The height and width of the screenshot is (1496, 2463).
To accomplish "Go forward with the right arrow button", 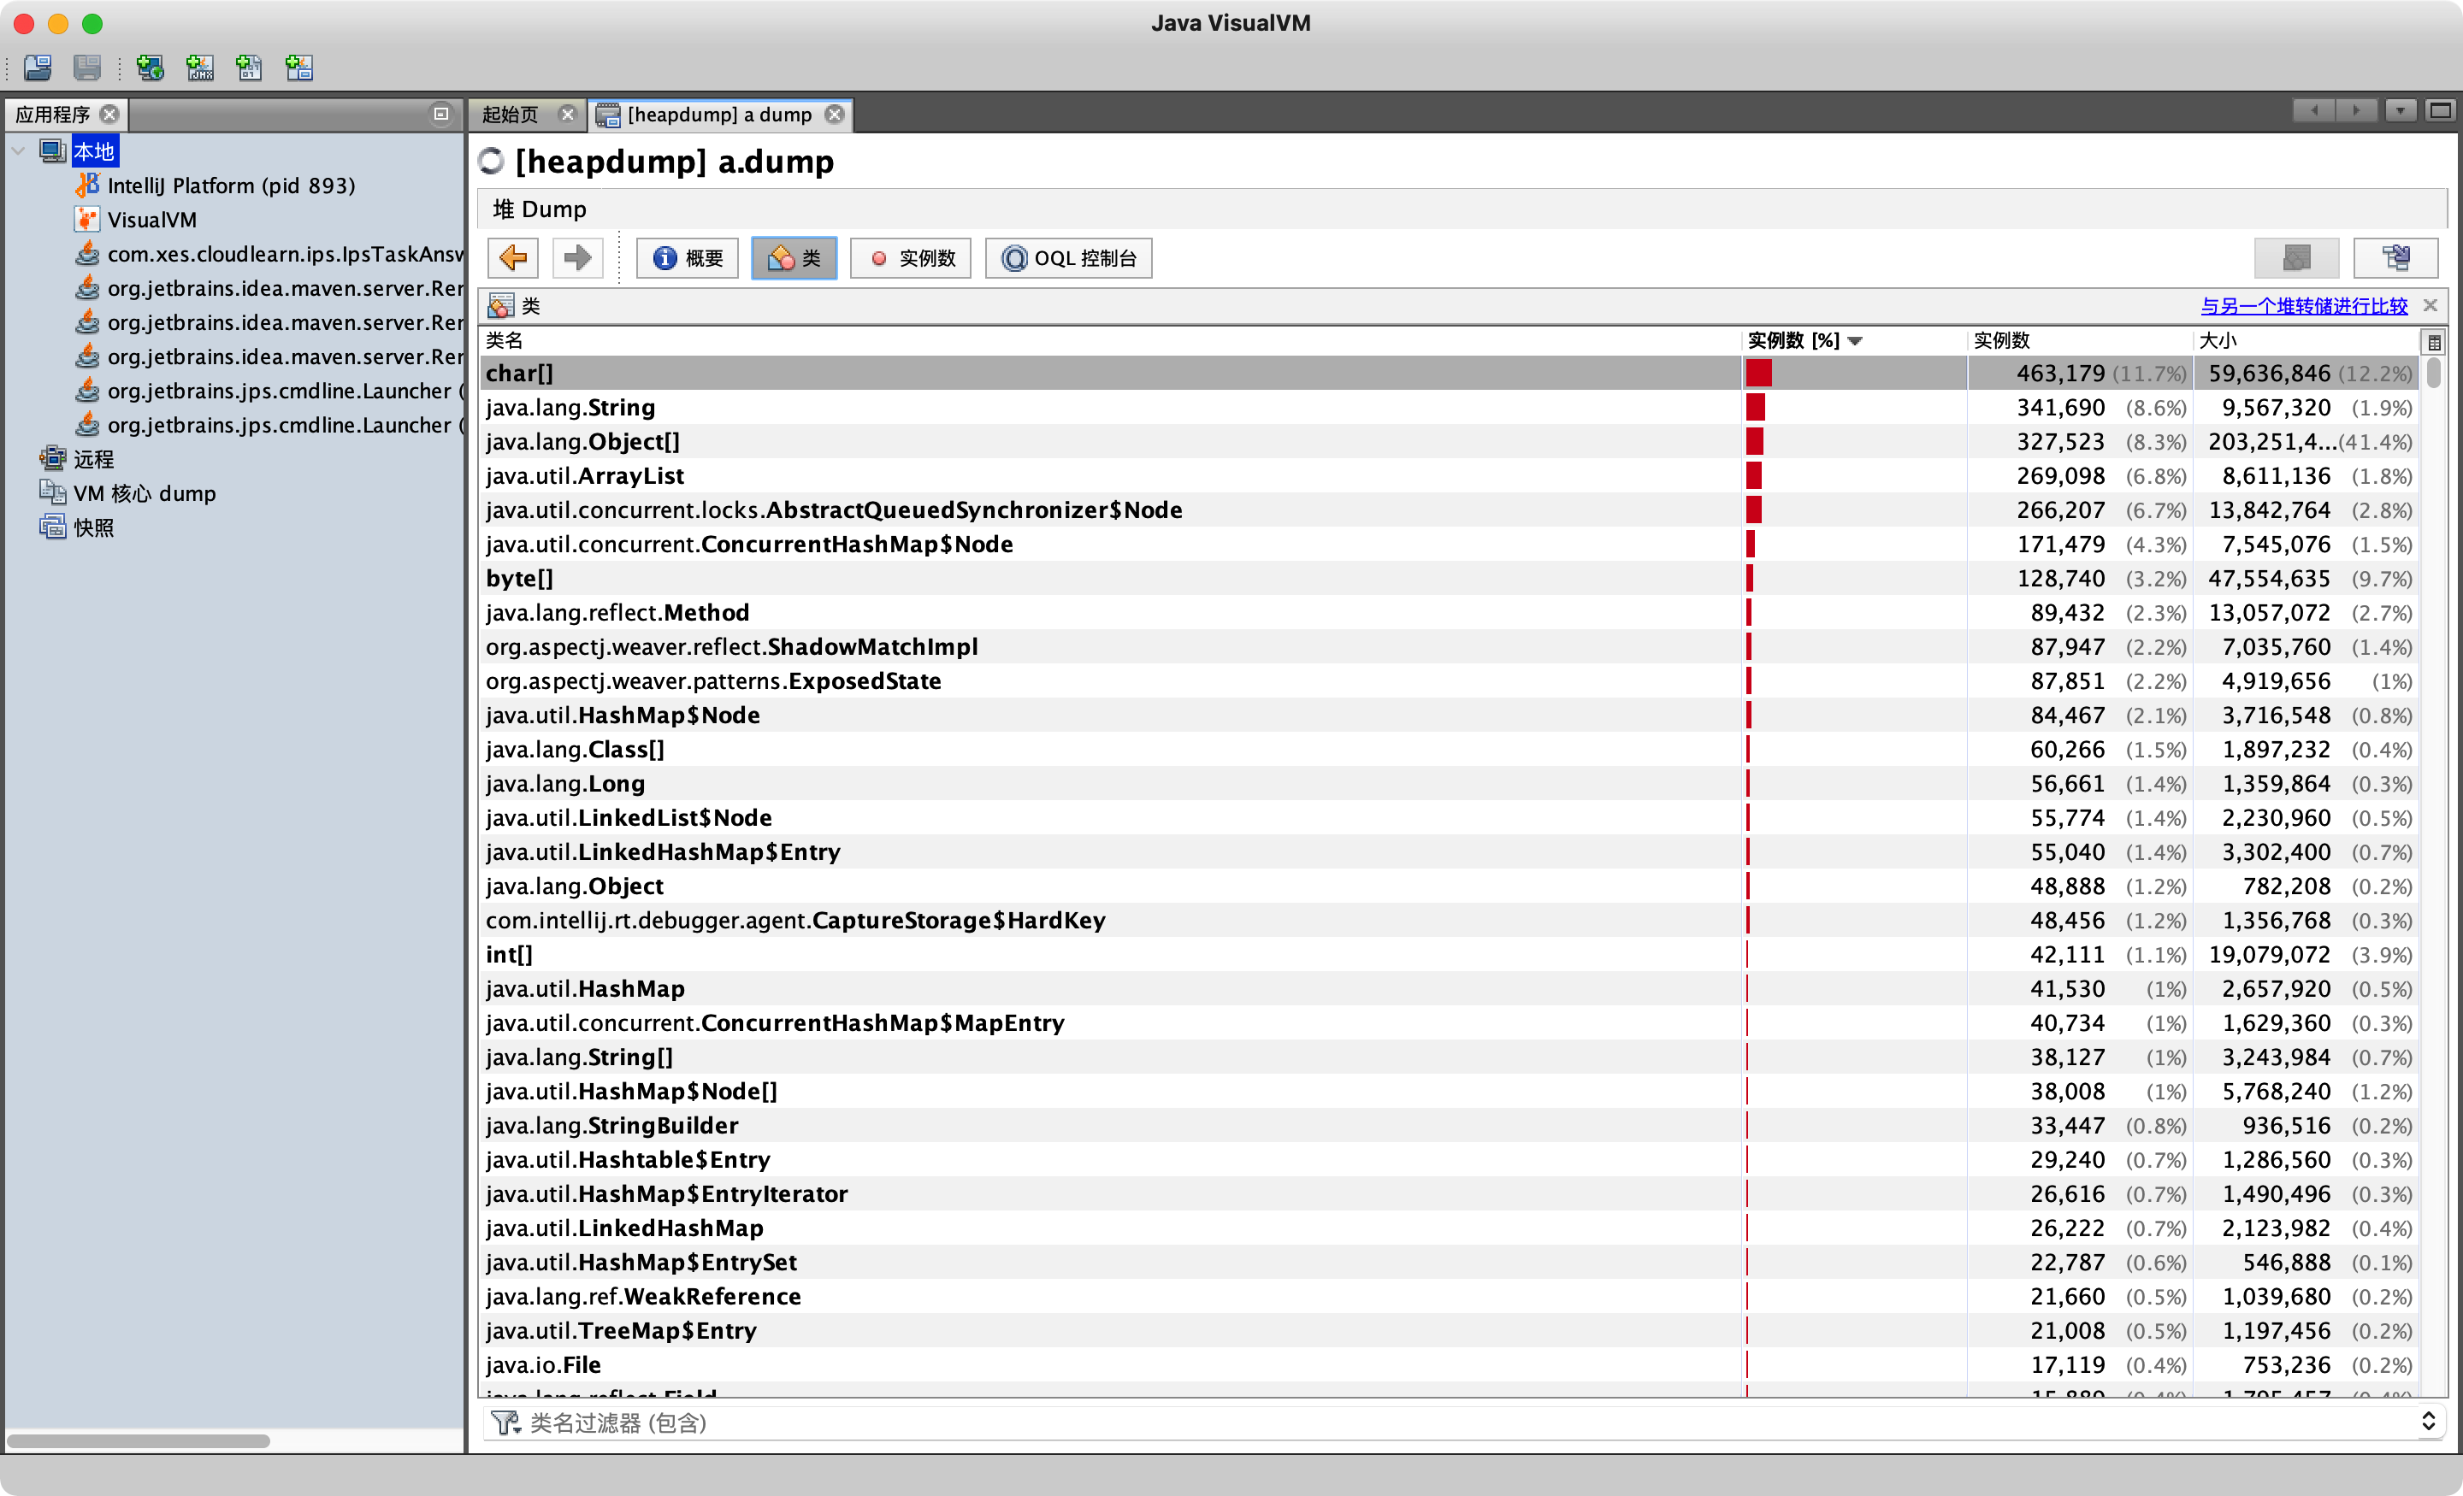I will tap(576, 258).
